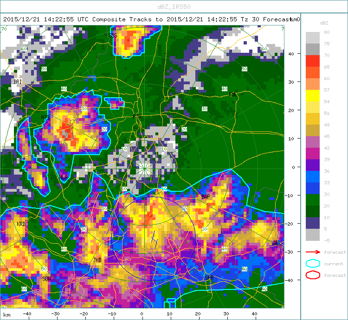Pick the dark green 10-20 dBZ swatch

312,211
